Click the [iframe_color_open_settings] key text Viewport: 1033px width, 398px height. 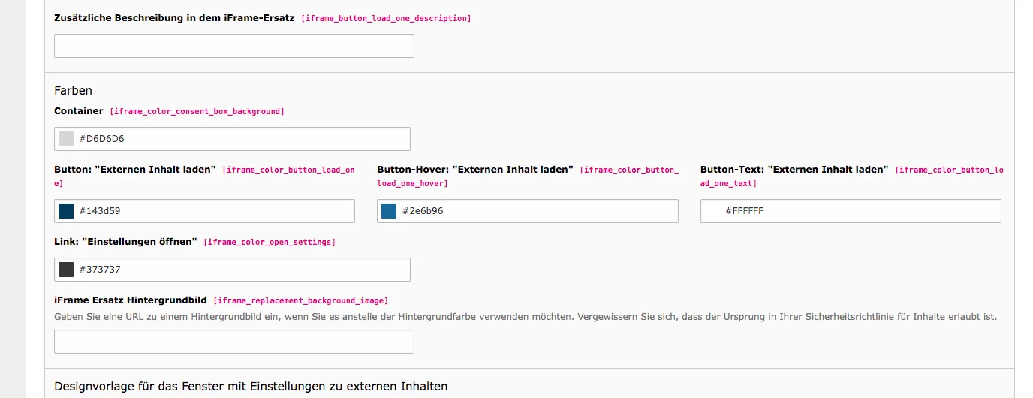click(x=270, y=243)
